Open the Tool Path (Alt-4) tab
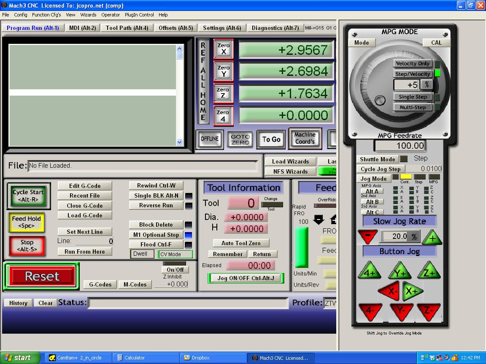The height and width of the screenshot is (364, 486). [127, 28]
